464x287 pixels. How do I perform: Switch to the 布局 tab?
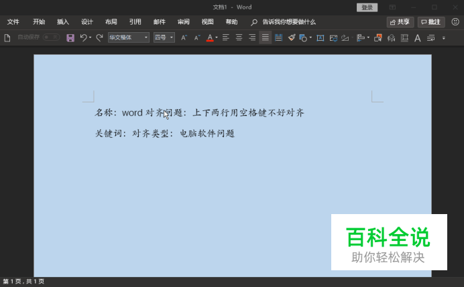coord(111,22)
